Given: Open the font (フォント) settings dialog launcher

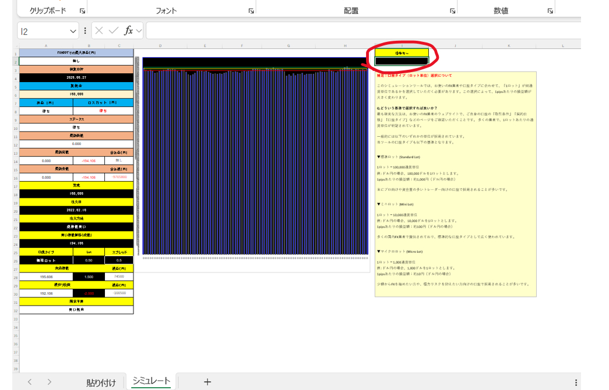Looking at the screenshot, I should [251, 11].
